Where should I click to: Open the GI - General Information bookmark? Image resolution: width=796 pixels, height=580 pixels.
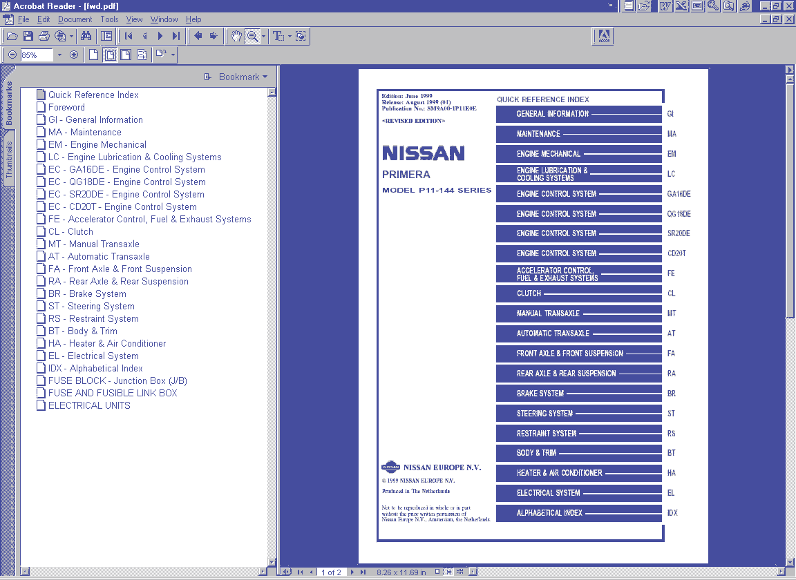point(95,119)
